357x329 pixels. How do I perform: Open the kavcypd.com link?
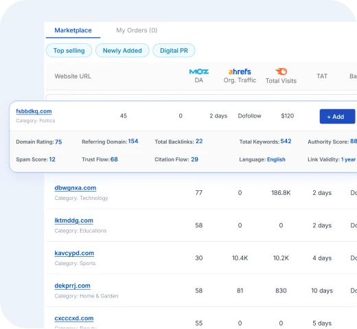pyautogui.click(x=74, y=253)
